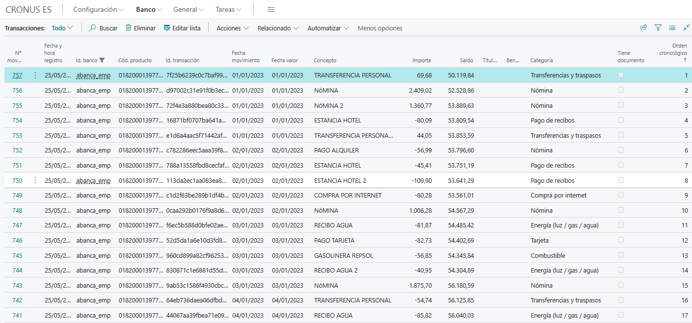This screenshot has width=692, height=323.
Task: Open the share options icon
Action: coord(644,27)
